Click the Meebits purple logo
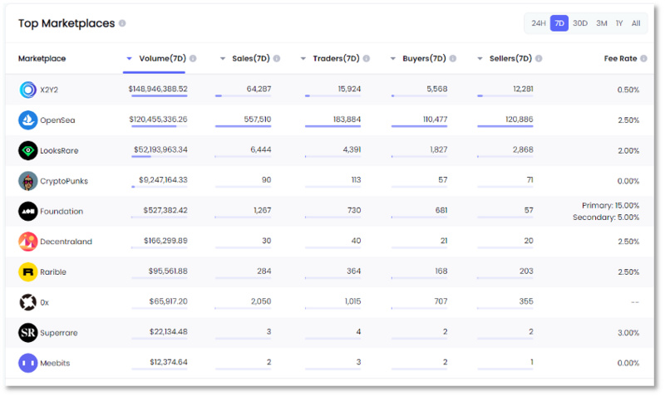The image size is (665, 396). click(28, 363)
